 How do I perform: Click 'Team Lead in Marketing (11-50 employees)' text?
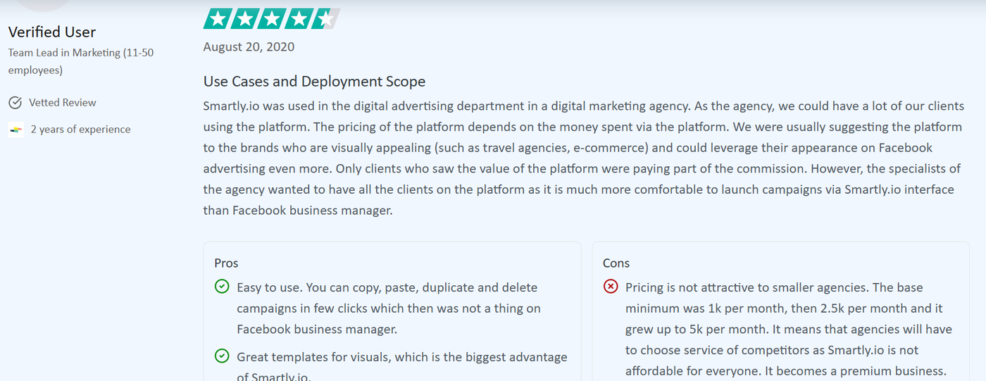pos(81,61)
